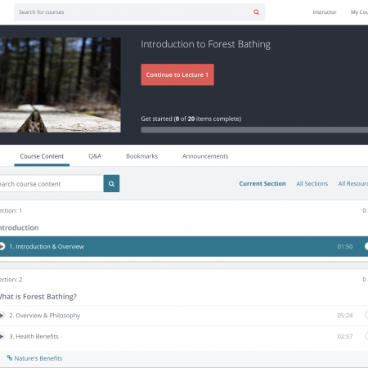Click the Continue to Lecture 1 button
The width and height of the screenshot is (368, 368).
177,74
